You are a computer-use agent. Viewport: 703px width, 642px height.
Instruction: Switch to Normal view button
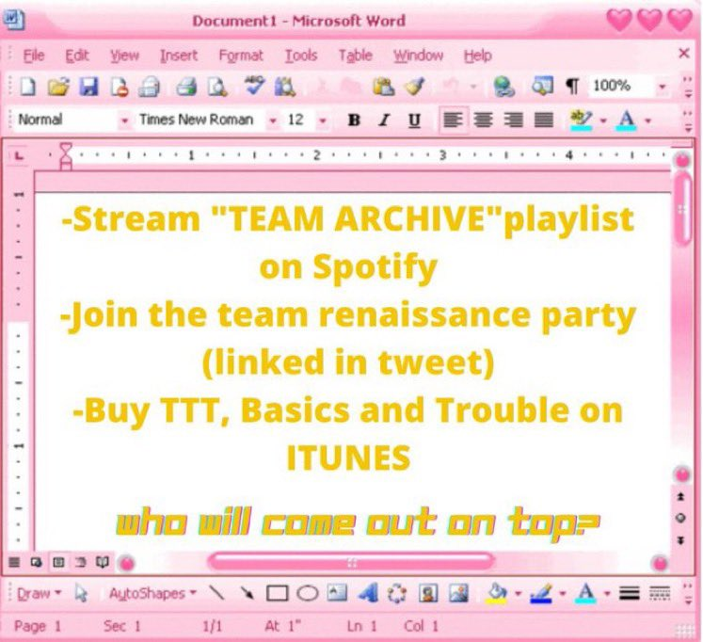click(14, 562)
